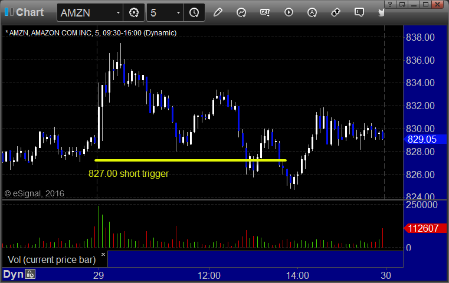Click the trade arrows icon

tap(336, 12)
